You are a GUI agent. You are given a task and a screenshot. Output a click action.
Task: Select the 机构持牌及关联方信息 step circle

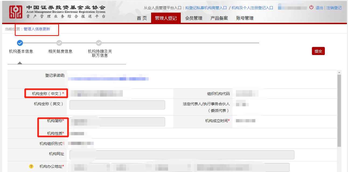pos(99,43)
